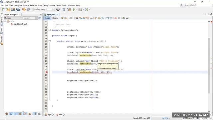Click the Redo toolbar icon
This screenshot has width=213, height=120.
point(29,9)
